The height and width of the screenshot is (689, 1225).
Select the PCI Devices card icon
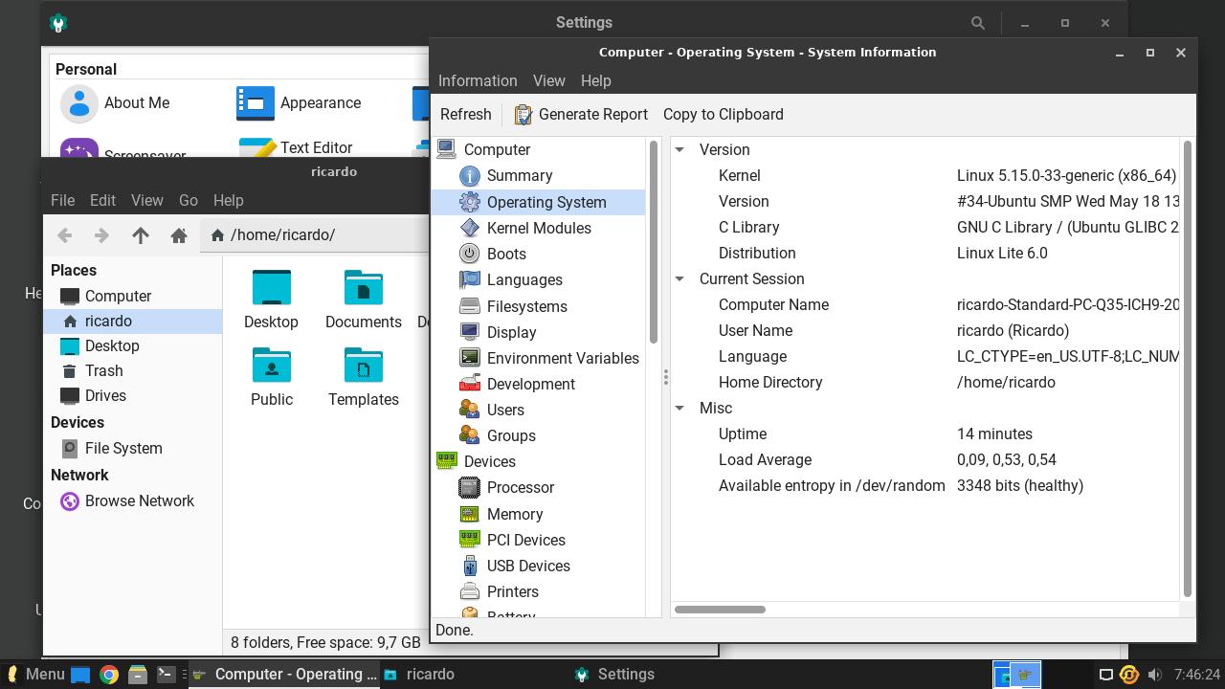(469, 540)
